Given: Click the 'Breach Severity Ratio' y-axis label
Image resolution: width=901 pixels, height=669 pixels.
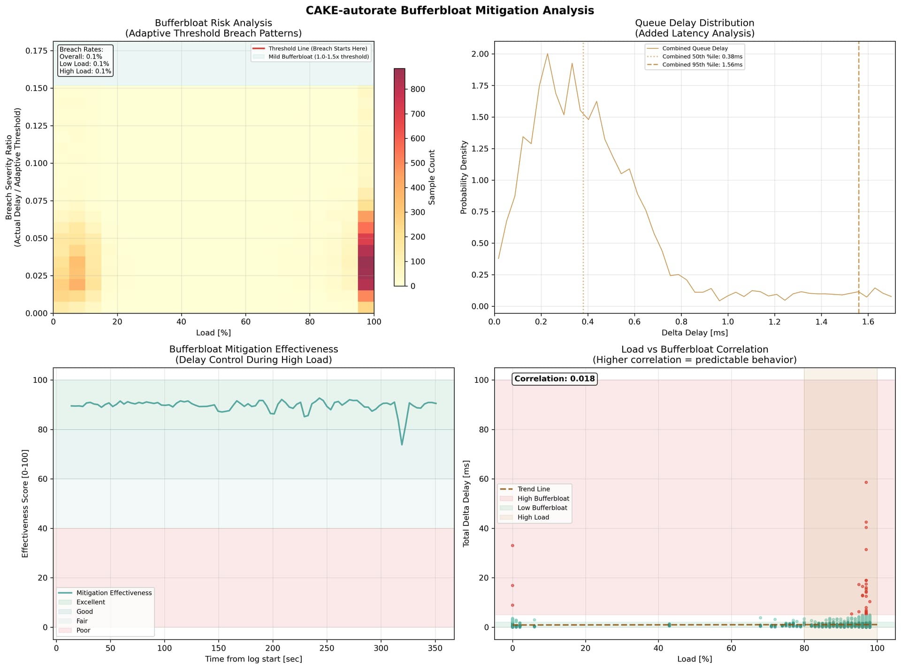Looking at the screenshot, I should (8, 177).
